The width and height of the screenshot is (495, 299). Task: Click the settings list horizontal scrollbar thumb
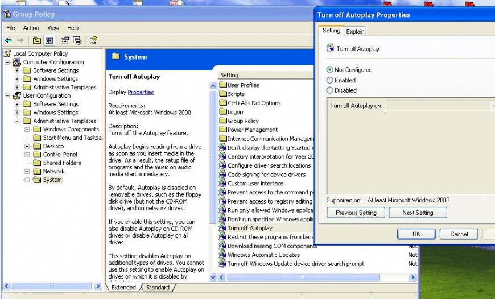tap(303, 277)
